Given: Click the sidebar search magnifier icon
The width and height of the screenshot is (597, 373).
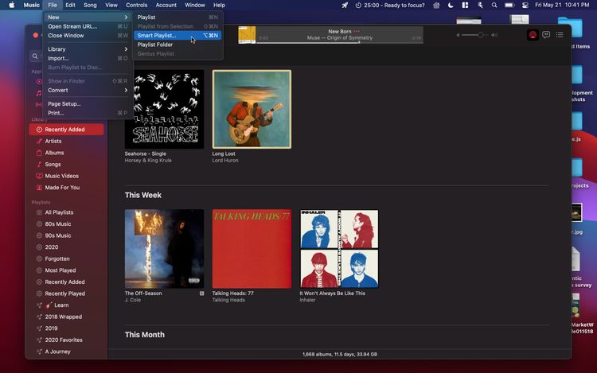Looking at the screenshot, I should [x=35, y=56].
